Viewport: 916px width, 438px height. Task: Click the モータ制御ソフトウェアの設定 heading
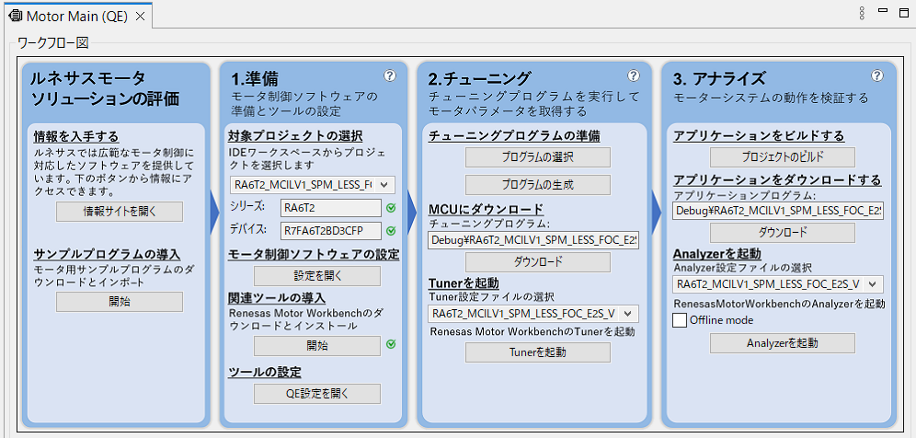point(314,254)
